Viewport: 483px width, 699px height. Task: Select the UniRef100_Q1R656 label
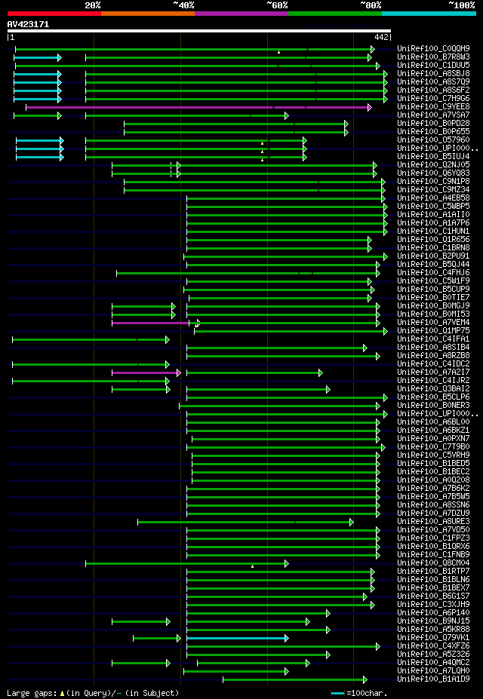click(x=433, y=241)
